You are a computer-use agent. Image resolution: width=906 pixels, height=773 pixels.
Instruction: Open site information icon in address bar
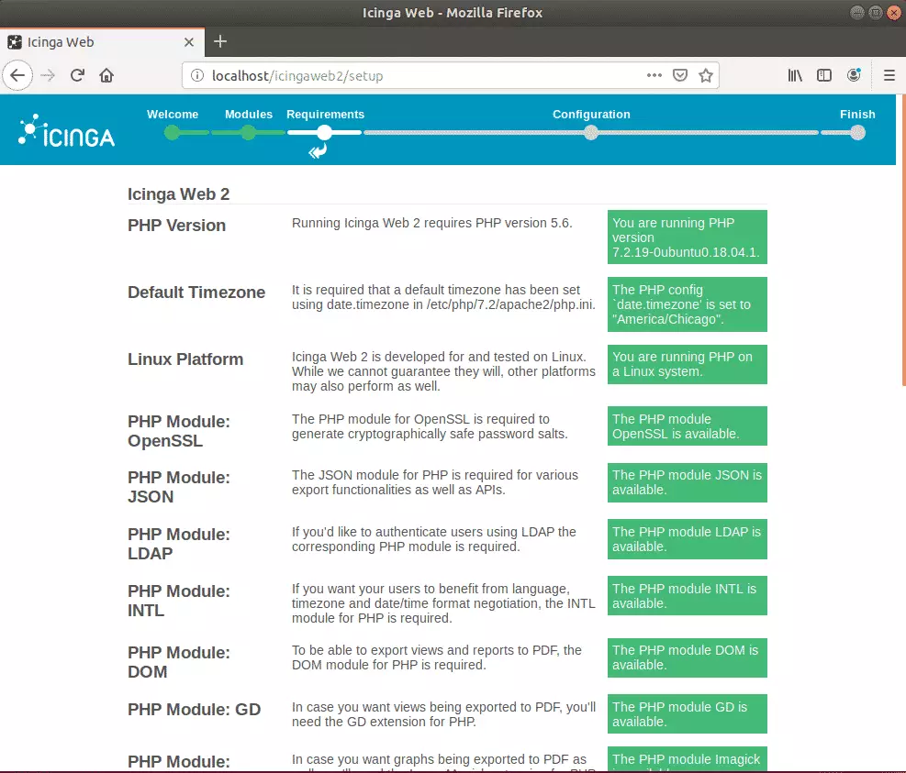pos(197,75)
